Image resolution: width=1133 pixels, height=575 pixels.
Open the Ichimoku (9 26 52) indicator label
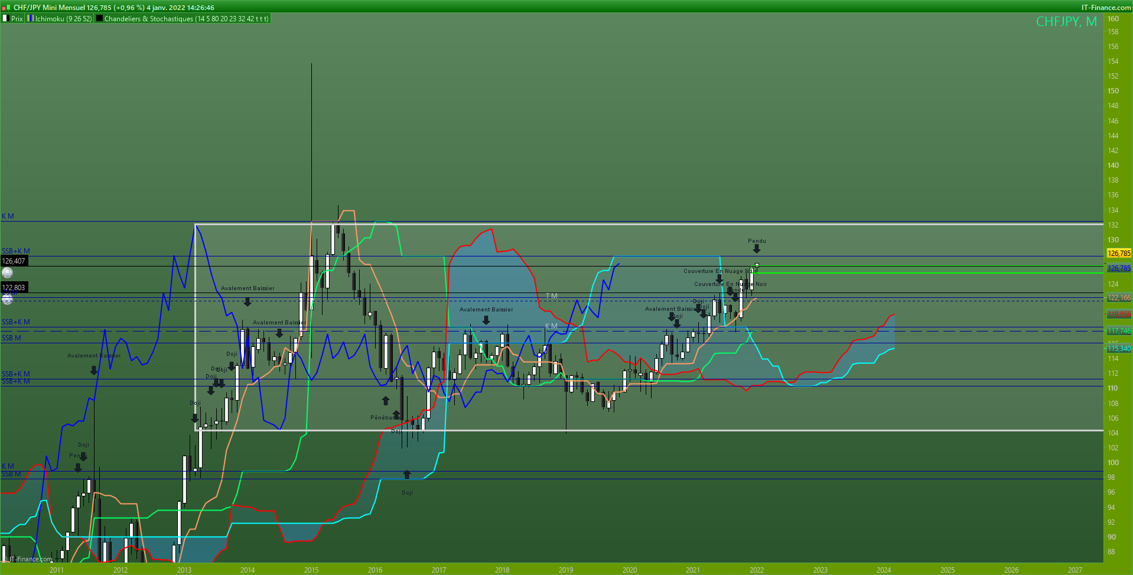click(x=60, y=19)
